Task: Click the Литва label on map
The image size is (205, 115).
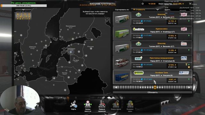Action: [65, 73]
